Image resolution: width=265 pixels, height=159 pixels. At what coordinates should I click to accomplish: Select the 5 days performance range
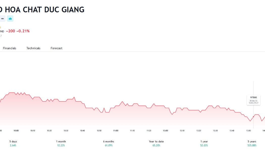point(13,143)
